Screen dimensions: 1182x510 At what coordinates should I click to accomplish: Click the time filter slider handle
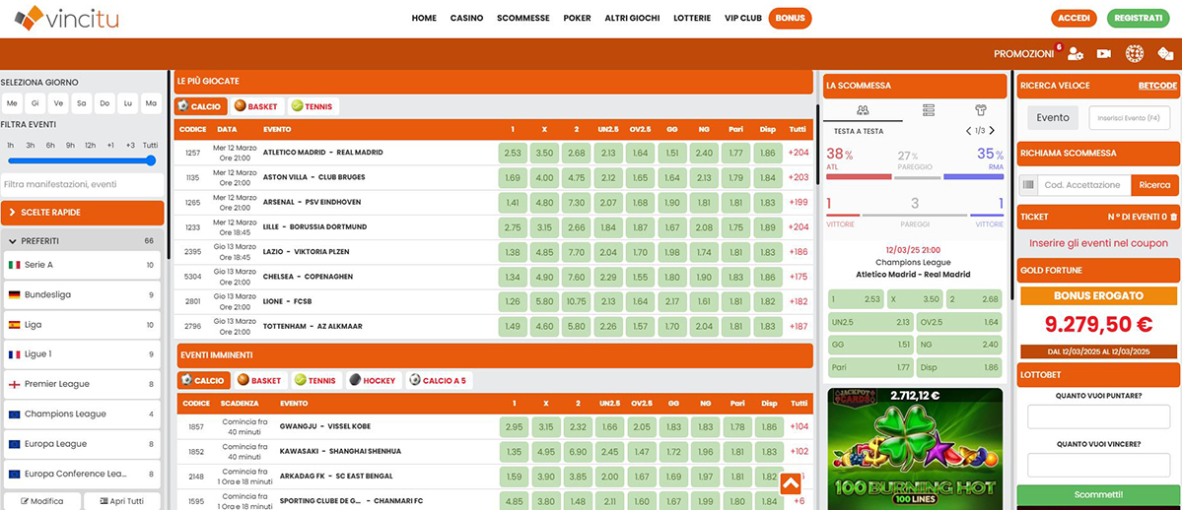[151, 160]
